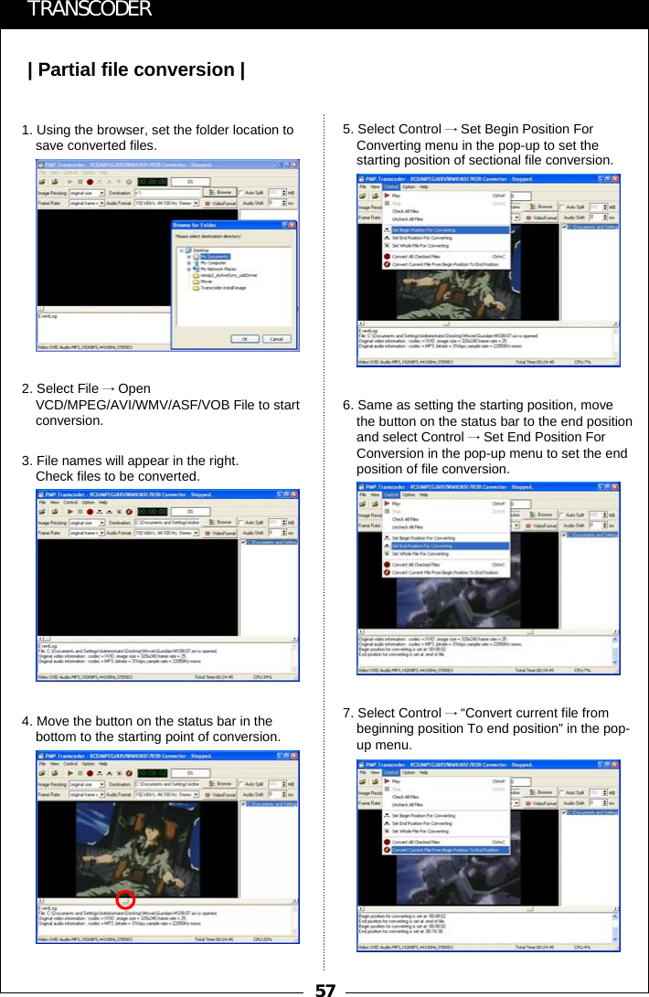Click red convert icon in step 3 toolbar
Viewport: 649px width, 997px height.
pyautogui.click(x=90, y=512)
